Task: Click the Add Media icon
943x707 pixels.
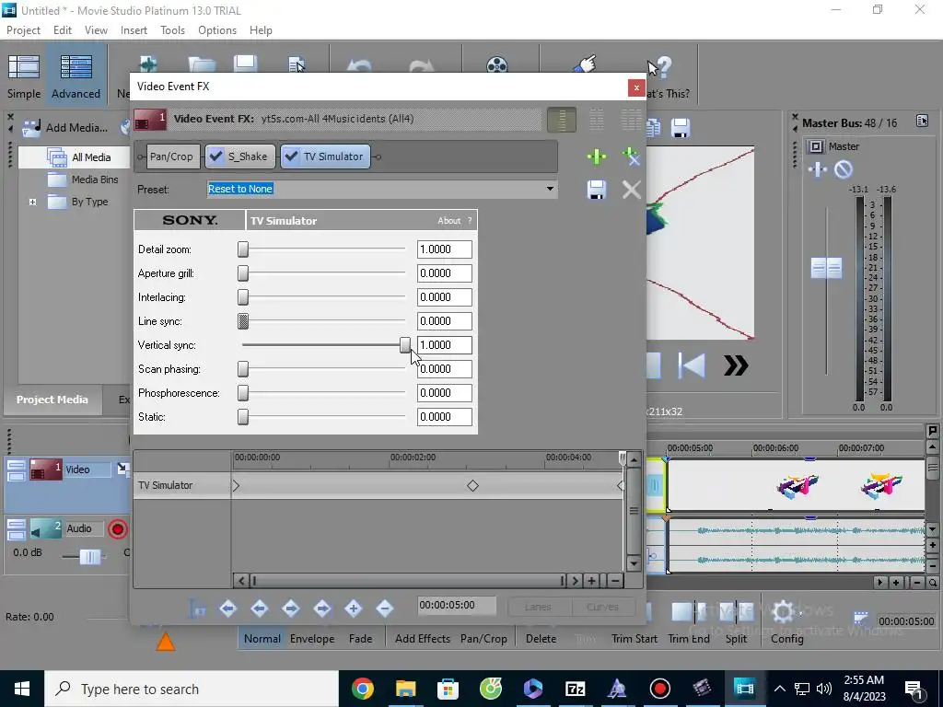Action: (x=31, y=127)
